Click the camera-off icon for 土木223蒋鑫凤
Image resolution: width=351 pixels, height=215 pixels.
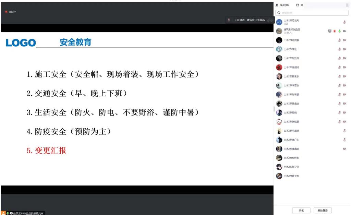(344, 149)
